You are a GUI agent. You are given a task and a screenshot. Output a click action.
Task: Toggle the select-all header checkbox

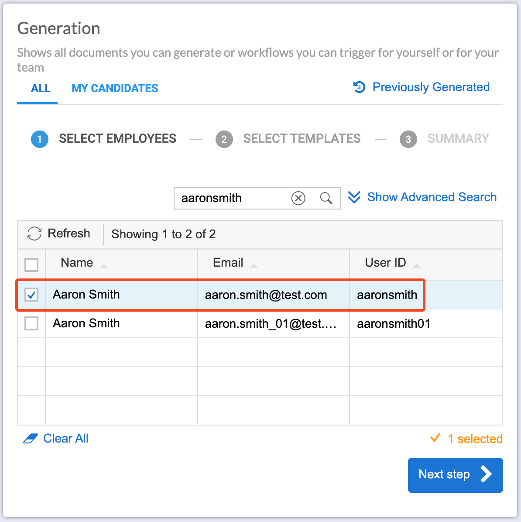[31, 264]
